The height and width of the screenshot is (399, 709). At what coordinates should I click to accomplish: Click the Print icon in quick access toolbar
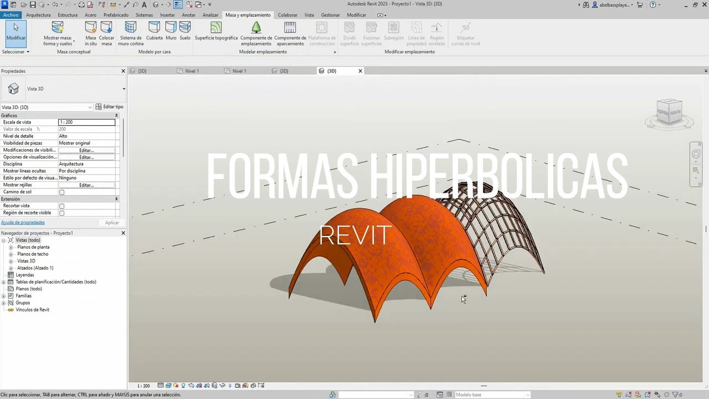coord(81,4)
